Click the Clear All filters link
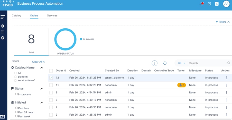 click(x=38, y=62)
